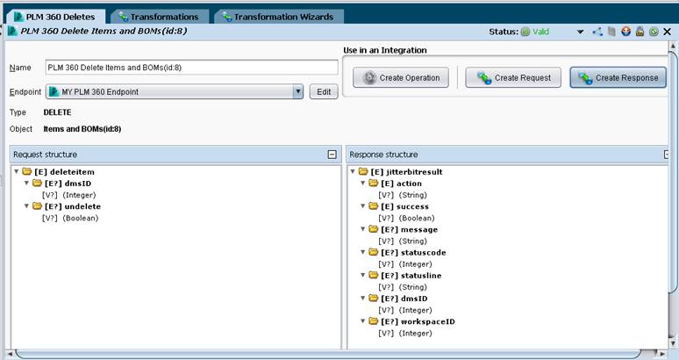Select the (Boolean) value under undelete

81,219
